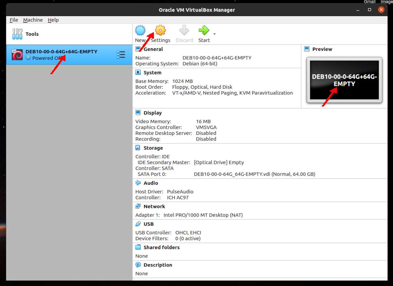
Task: Click the Debian VM swirl icon
Action: (x=17, y=55)
